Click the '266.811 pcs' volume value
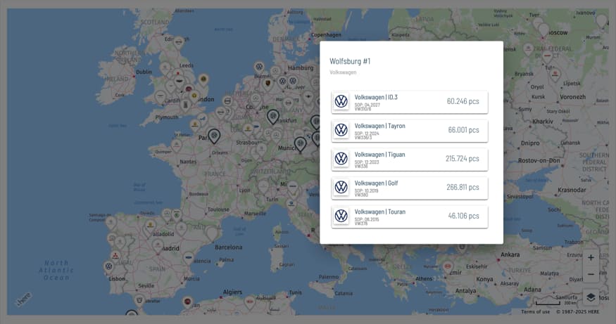 click(x=463, y=187)
